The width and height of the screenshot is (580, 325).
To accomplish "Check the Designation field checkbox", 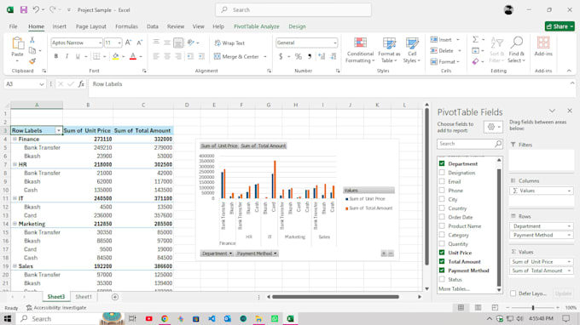I will [442, 172].
